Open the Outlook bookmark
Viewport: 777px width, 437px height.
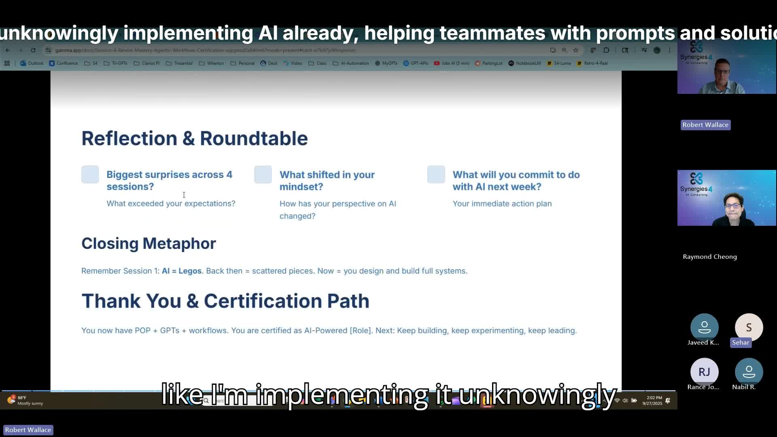(x=32, y=63)
